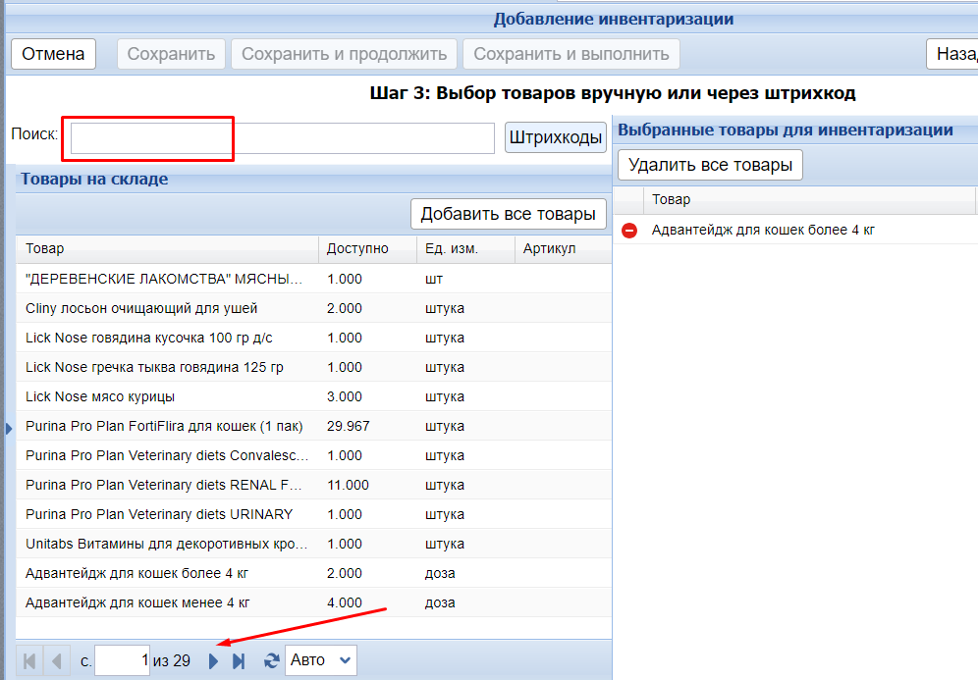Click the Отмена button
This screenshot has width=978, height=680.
point(53,54)
